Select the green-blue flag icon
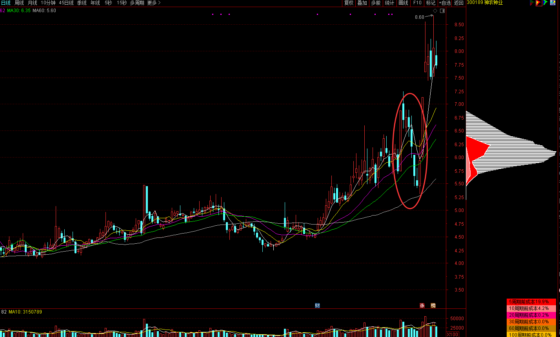 pyautogui.click(x=545, y=3)
